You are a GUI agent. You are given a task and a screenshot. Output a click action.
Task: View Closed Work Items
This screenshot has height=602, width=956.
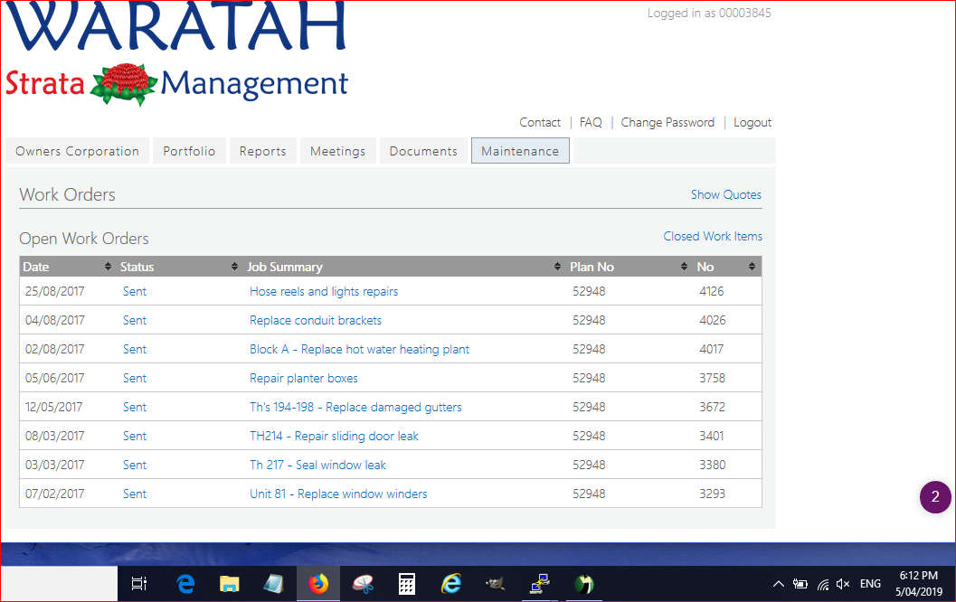(713, 236)
